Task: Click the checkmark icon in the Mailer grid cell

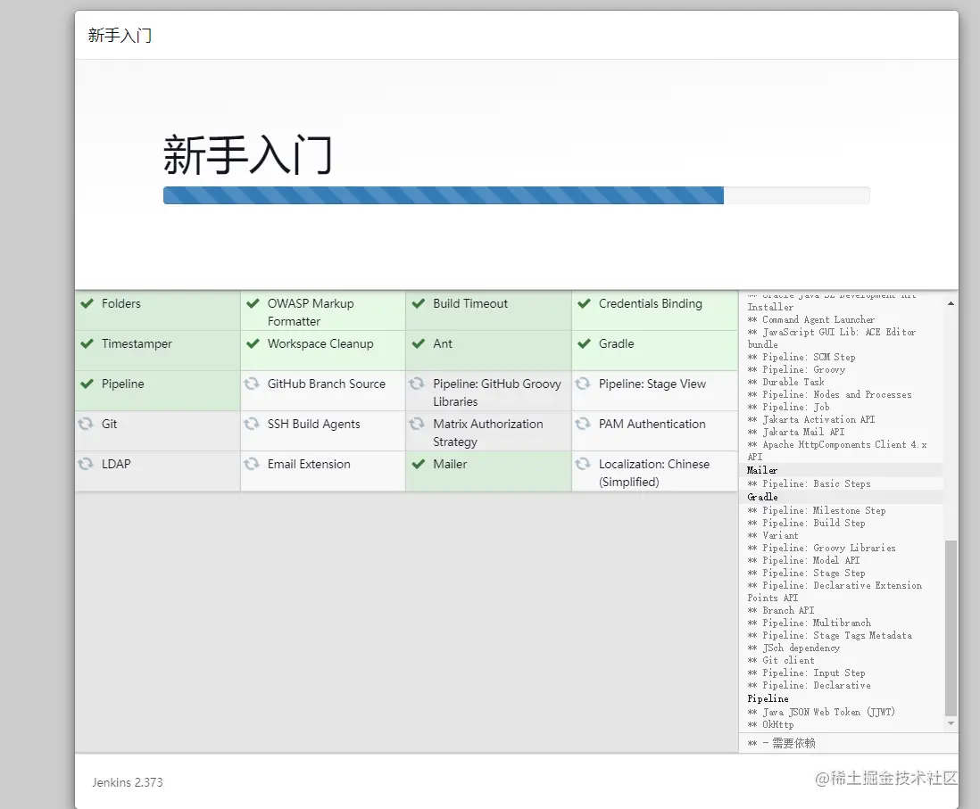Action: pos(418,464)
